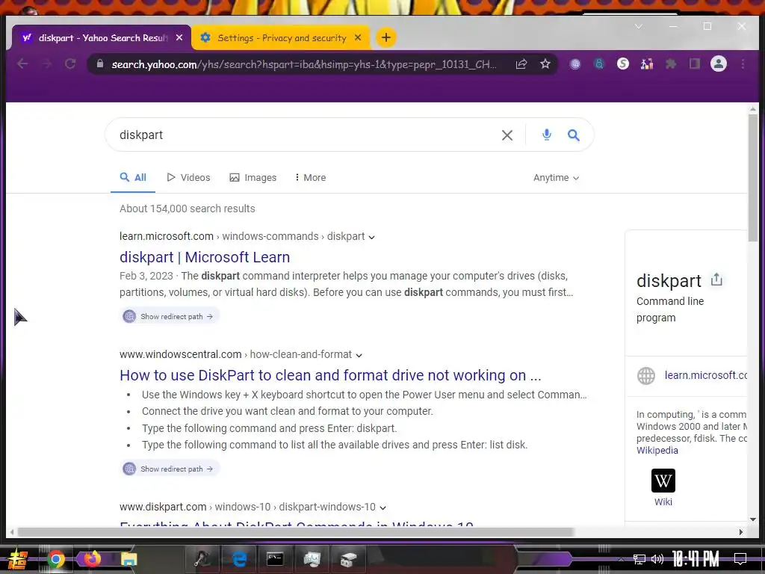765x574 pixels.
Task: Submit search with magnifier icon
Action: click(x=574, y=135)
